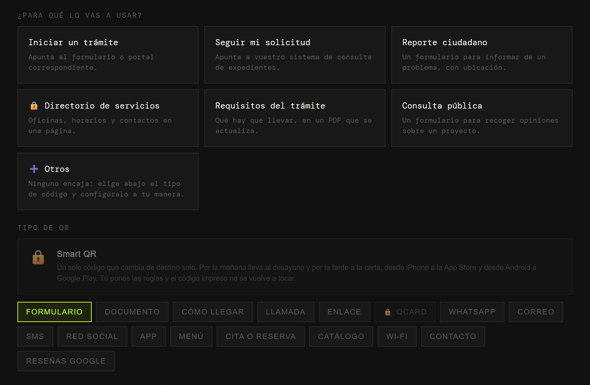This screenshot has height=385, width=590.
Task: Click the Smart QR lock icon
Action: click(38, 258)
